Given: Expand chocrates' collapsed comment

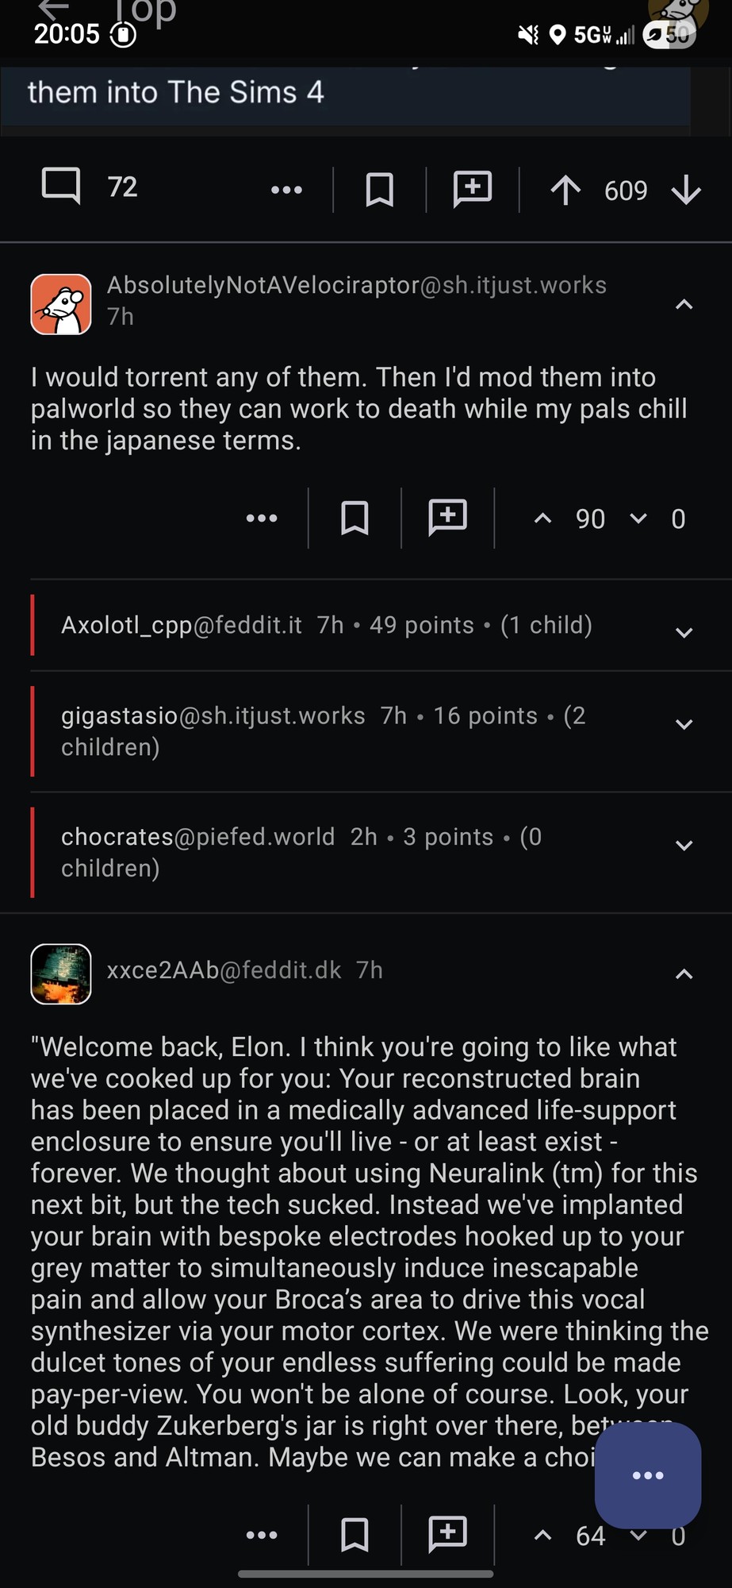Looking at the screenshot, I should [x=684, y=846].
